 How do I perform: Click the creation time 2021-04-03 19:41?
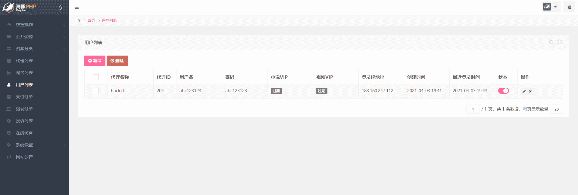(424, 91)
